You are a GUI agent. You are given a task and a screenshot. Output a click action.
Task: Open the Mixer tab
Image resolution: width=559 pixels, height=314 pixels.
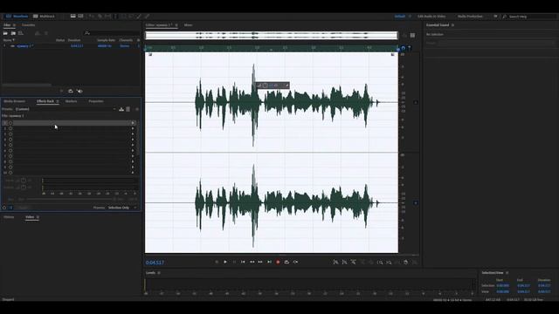(x=189, y=25)
